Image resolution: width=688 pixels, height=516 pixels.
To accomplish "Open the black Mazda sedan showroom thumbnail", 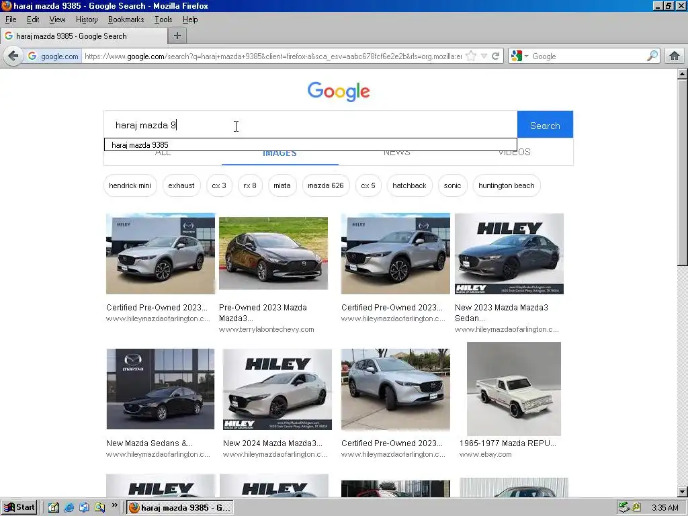I will click(x=161, y=389).
